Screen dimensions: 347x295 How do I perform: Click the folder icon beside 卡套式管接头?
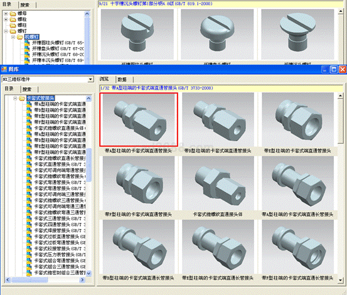tap(22, 99)
